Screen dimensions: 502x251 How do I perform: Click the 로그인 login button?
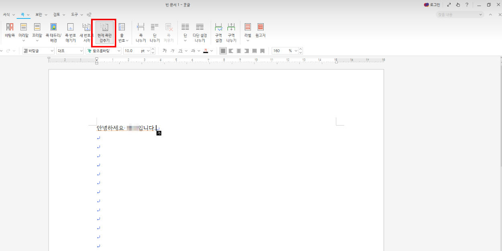[x=432, y=5]
